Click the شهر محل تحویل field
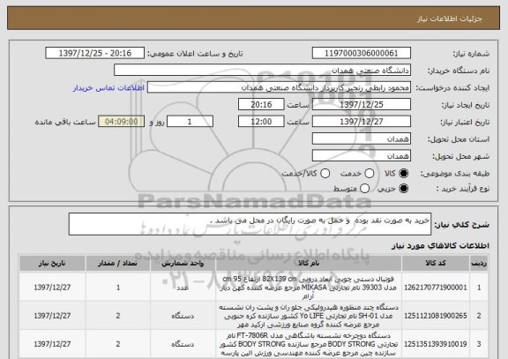Screen dimensions: 508x359 pos(362,156)
